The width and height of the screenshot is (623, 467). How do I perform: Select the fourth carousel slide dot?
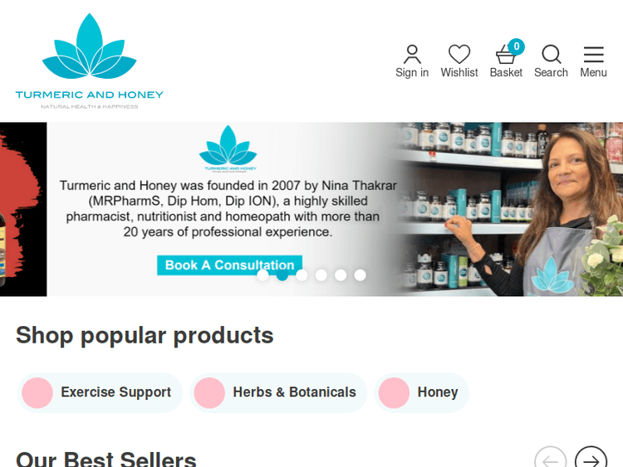click(321, 275)
